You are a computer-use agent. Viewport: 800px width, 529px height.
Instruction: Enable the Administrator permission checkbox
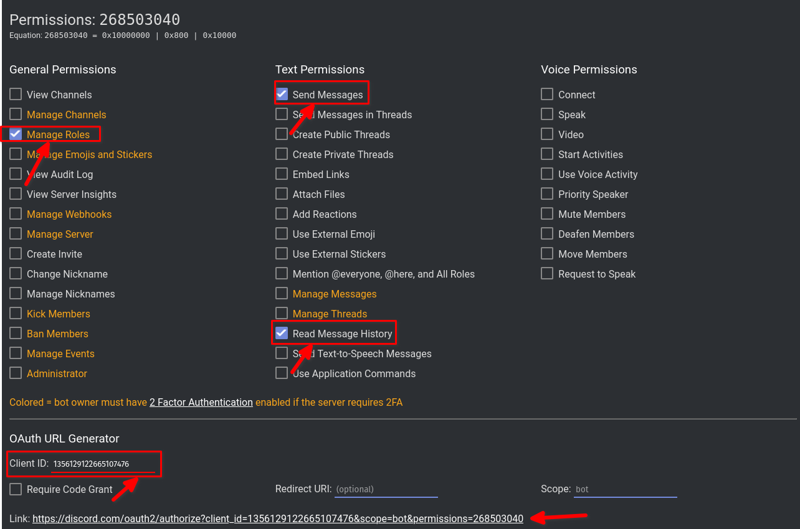click(16, 373)
